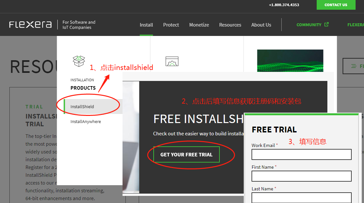Click the FREE TRIAL heading text
The height and width of the screenshot is (203, 364).
pos(274,130)
